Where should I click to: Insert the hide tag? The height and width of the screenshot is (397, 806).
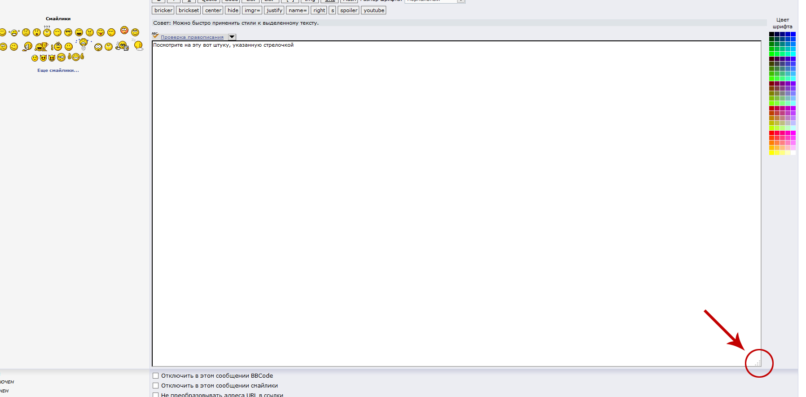point(233,10)
